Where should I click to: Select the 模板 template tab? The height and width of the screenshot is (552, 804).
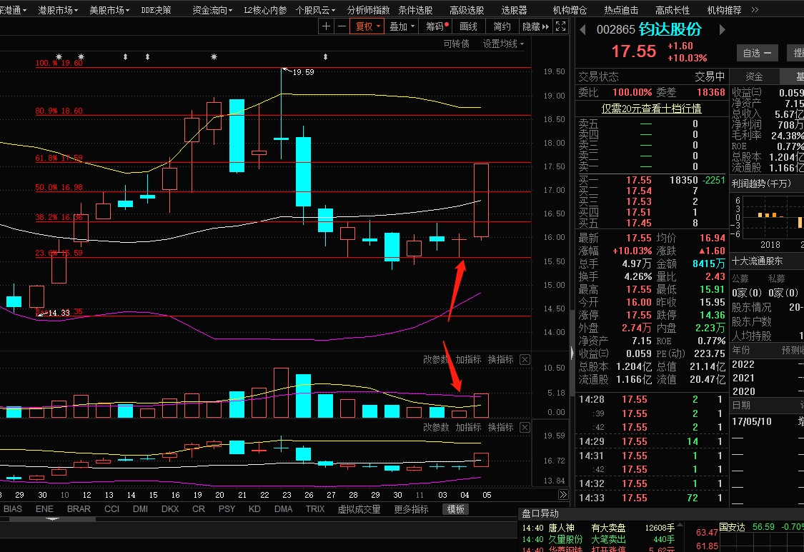tap(455, 509)
